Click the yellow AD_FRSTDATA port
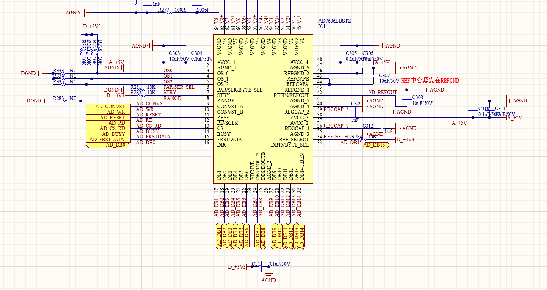Image resolution: width=547 pixels, height=290 pixels. (108, 140)
